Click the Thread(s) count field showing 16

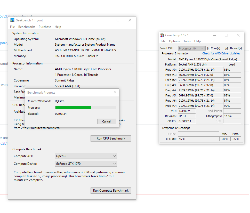tap(227, 48)
